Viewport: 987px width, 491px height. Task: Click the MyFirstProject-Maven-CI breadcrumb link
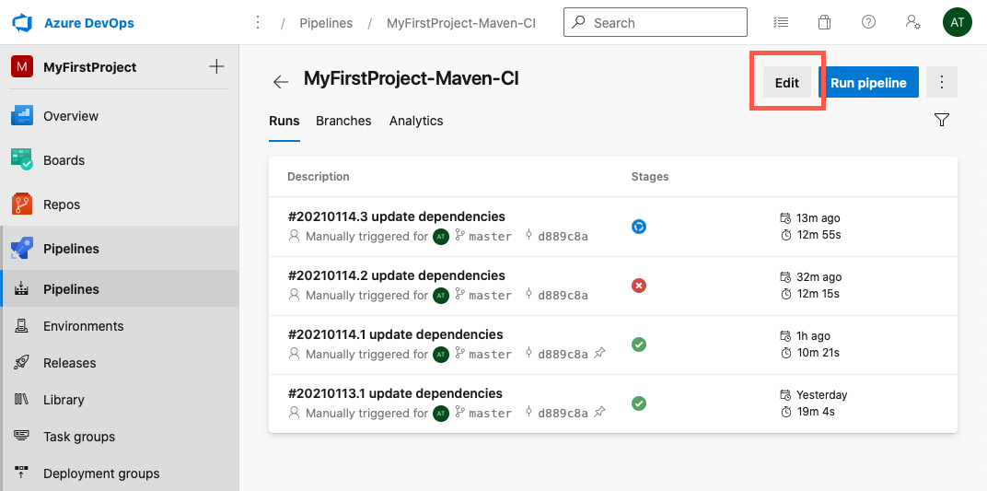461,23
